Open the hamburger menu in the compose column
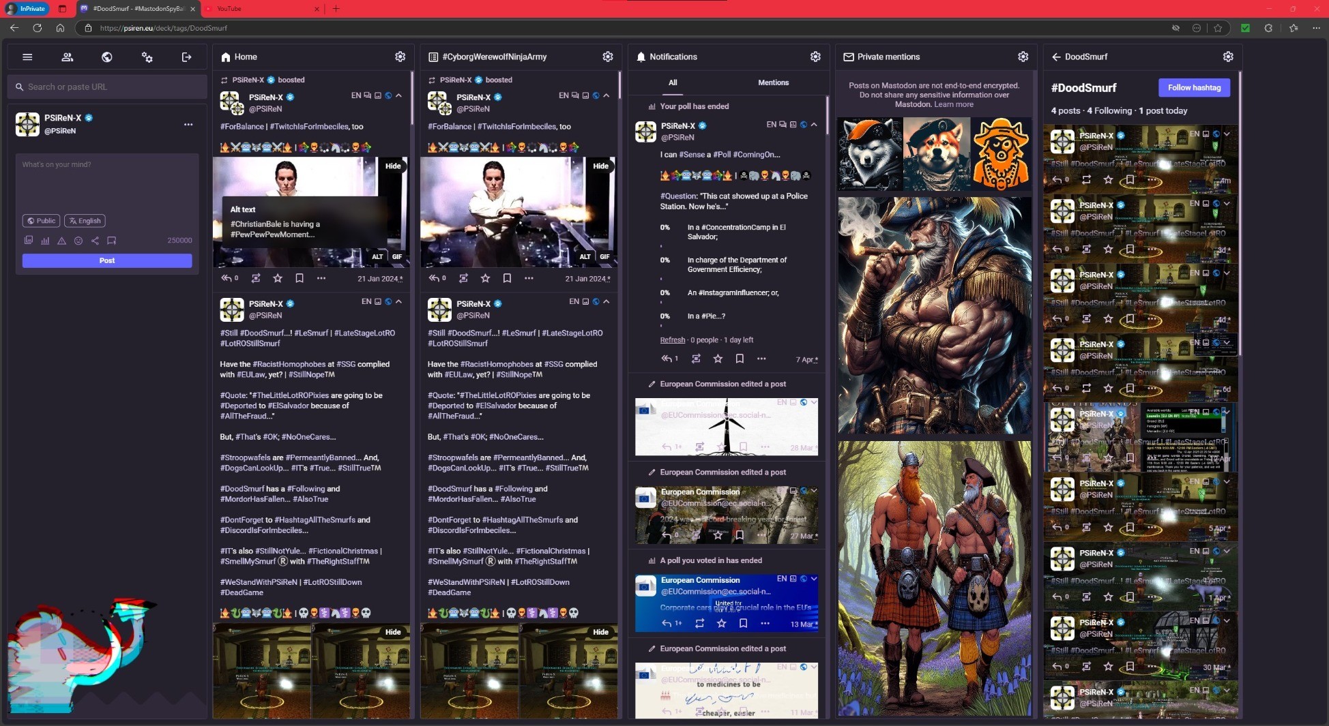 coord(27,57)
